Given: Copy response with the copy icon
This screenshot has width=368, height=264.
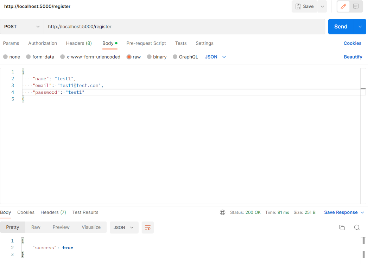Looking at the screenshot, I should tap(342, 227).
